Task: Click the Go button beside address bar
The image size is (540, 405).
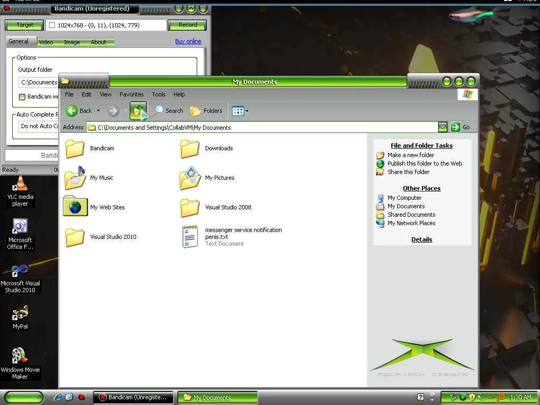Action: click(x=460, y=127)
